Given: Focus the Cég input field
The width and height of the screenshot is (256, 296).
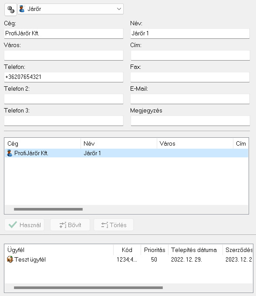Looking at the screenshot, I should pyautogui.click(x=64, y=34).
